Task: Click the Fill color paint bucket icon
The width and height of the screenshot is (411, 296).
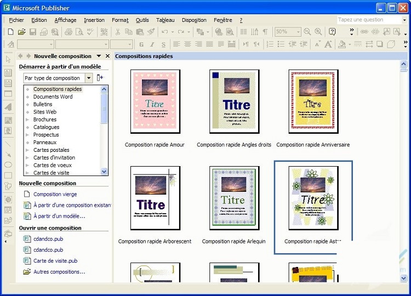Action: (342, 44)
